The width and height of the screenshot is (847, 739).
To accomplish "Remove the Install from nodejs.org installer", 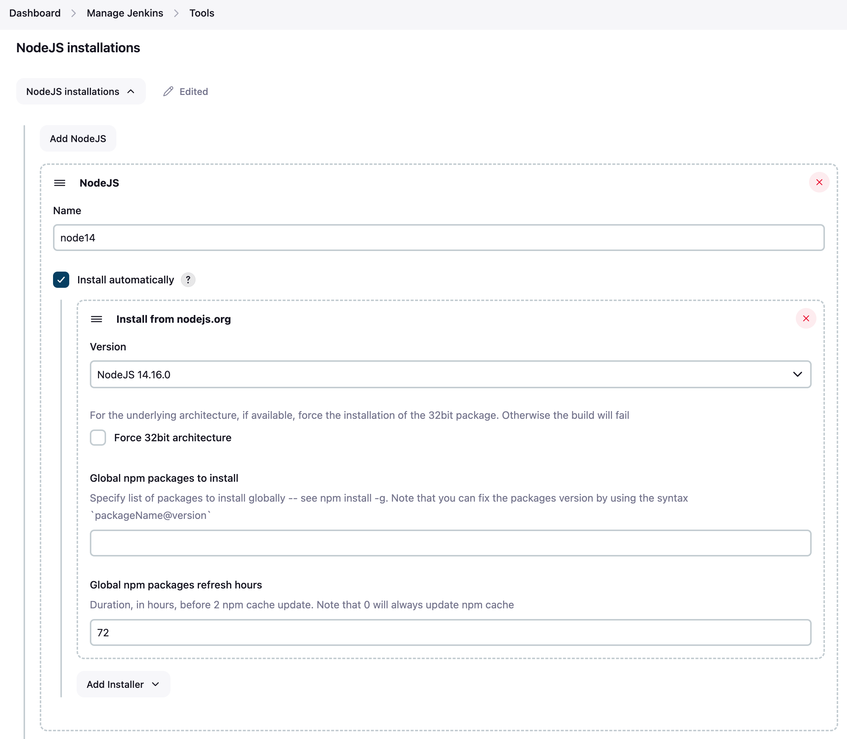I will (806, 318).
